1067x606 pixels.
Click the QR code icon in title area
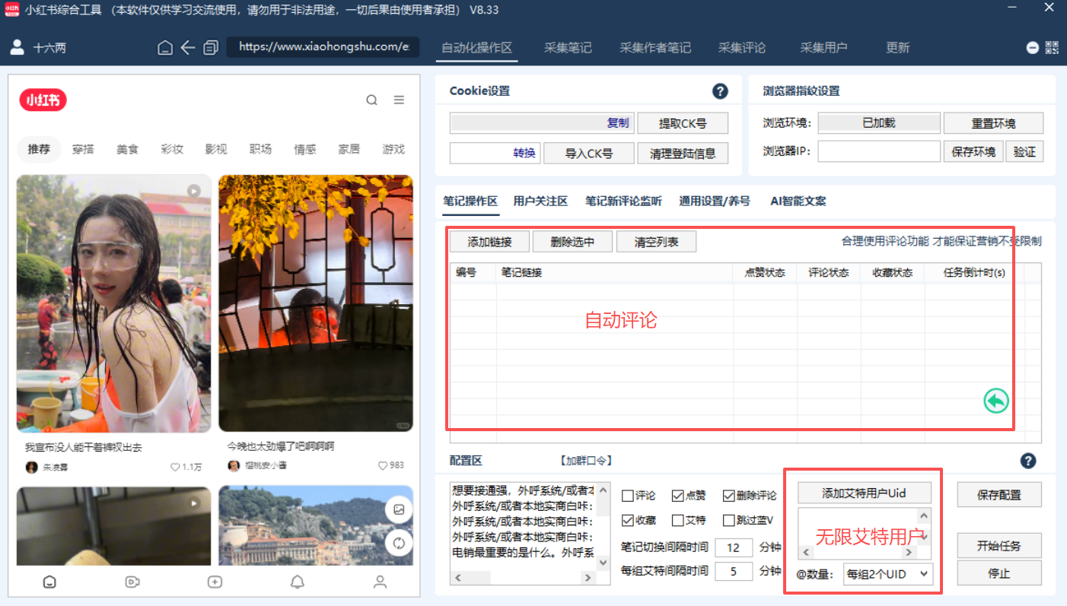pos(1052,47)
